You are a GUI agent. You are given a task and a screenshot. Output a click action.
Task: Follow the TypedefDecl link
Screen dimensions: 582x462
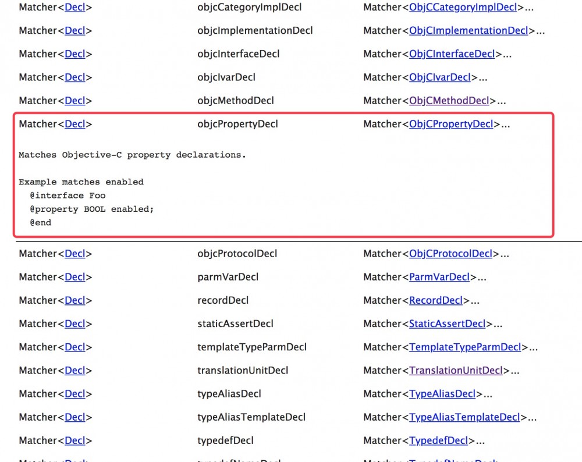tap(438, 441)
